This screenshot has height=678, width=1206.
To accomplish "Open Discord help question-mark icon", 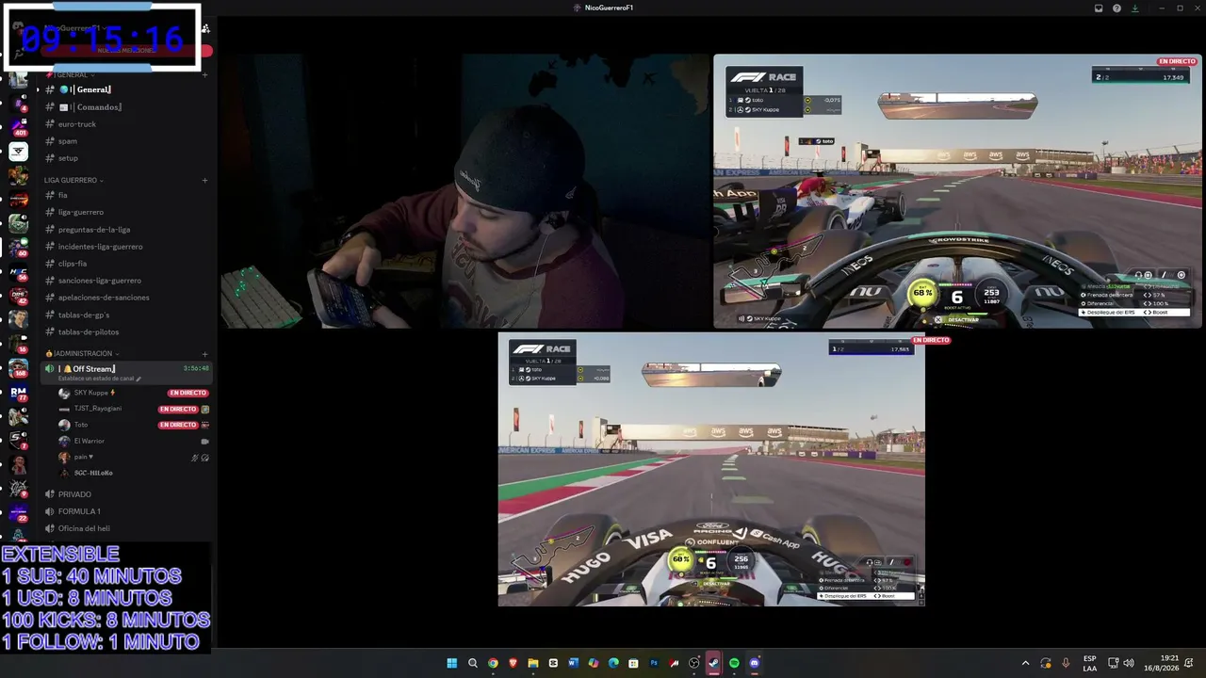I will coord(1116,8).
